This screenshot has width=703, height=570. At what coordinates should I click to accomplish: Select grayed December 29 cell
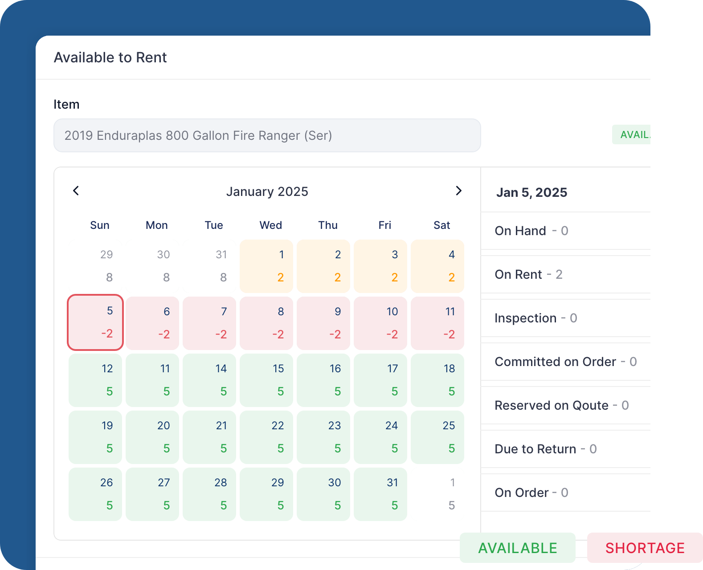coord(95,266)
